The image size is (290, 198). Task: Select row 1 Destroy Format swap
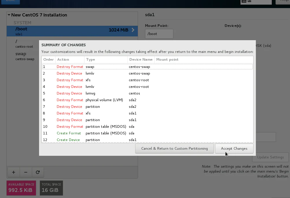[x=147, y=67]
